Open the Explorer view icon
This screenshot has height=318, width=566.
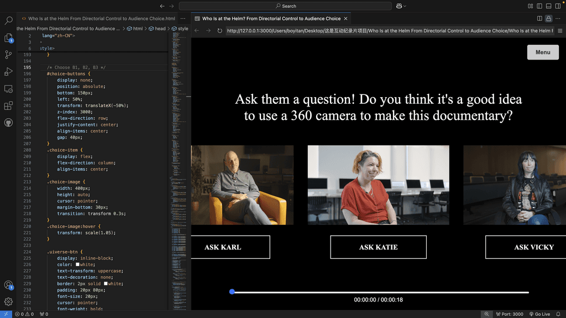coord(8,38)
